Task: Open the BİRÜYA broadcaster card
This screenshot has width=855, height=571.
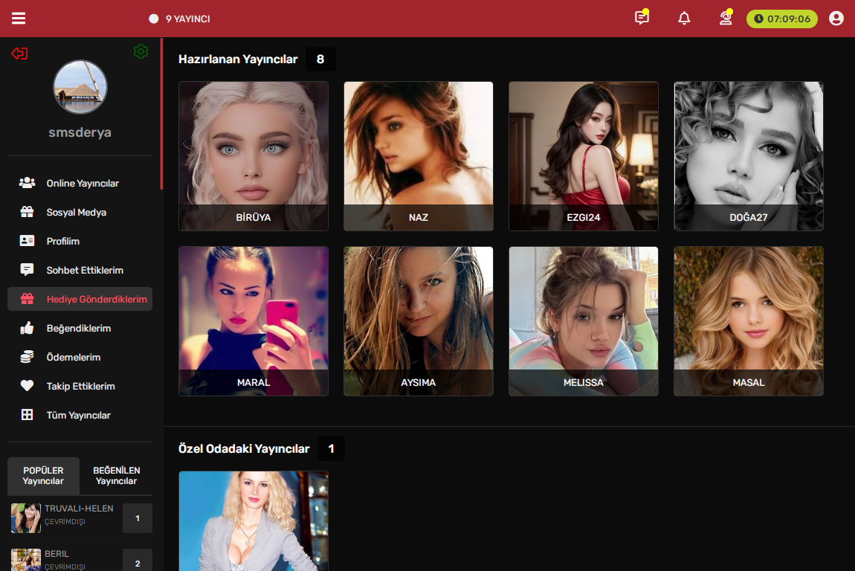Action: click(x=254, y=156)
